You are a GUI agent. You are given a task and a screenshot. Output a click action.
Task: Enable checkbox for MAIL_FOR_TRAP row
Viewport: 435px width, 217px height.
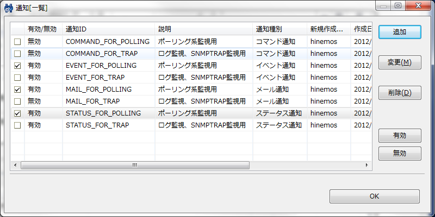coord(17,101)
